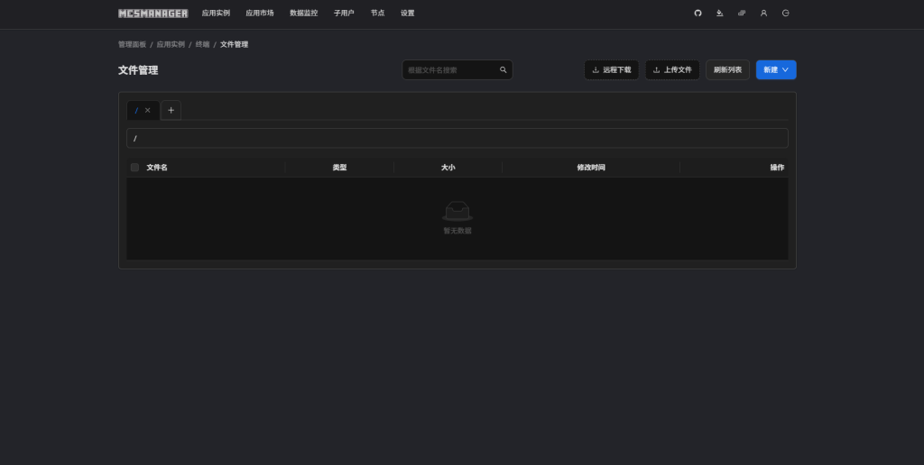Select the 节点 navigation item
This screenshot has height=465, width=924.
[x=377, y=14]
